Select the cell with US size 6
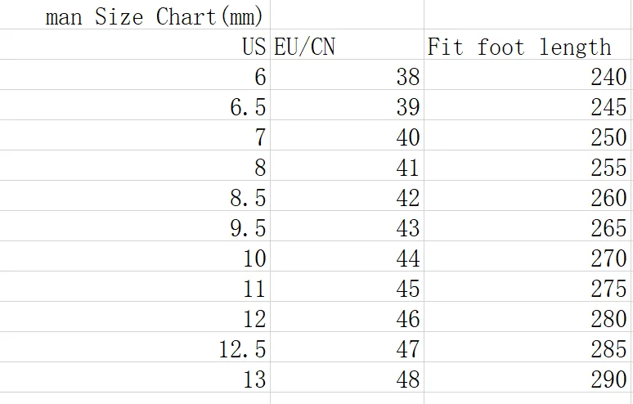633x404 pixels. [x=135, y=74]
